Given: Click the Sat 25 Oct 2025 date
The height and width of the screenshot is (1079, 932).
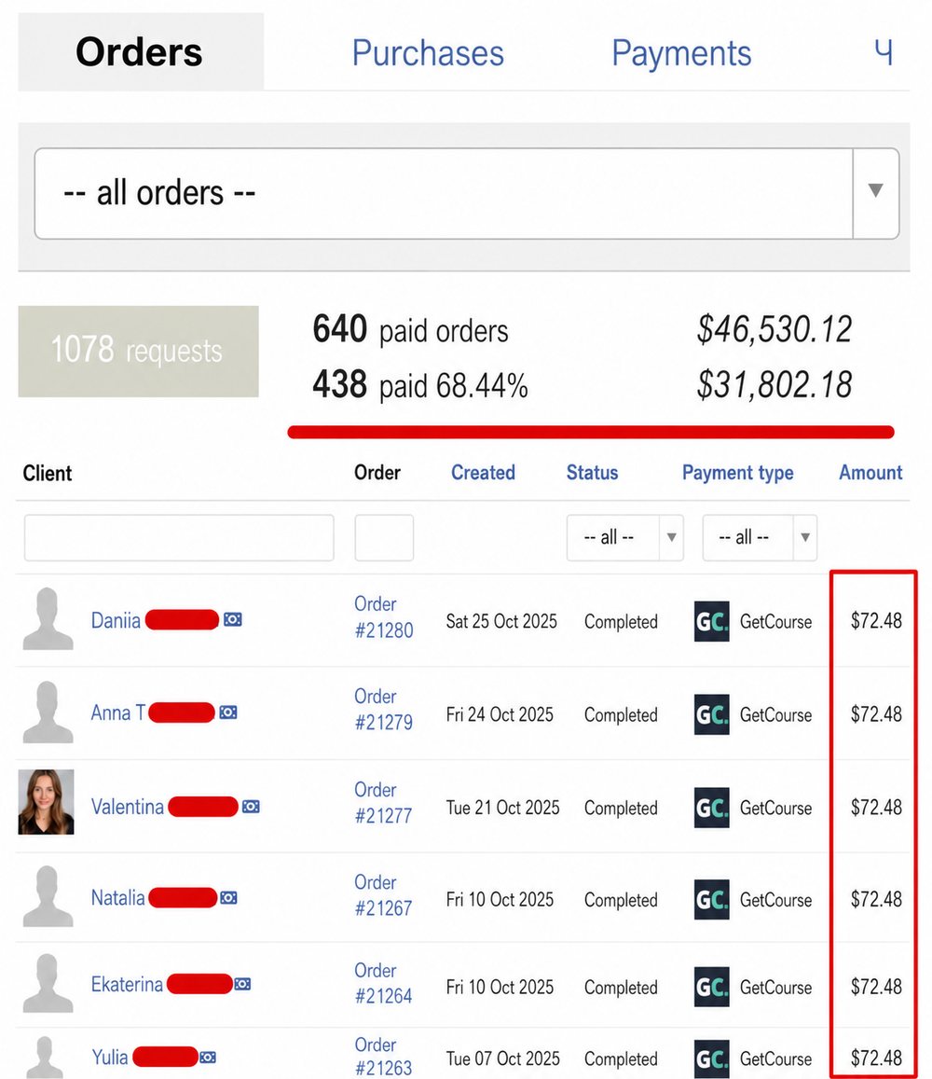Looking at the screenshot, I should coord(501,621).
